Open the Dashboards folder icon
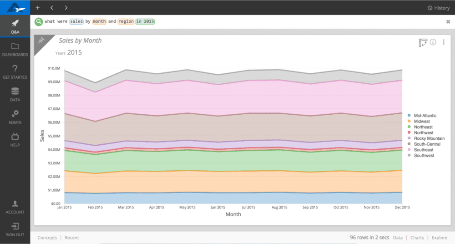This screenshot has width=455, height=244. (15, 46)
